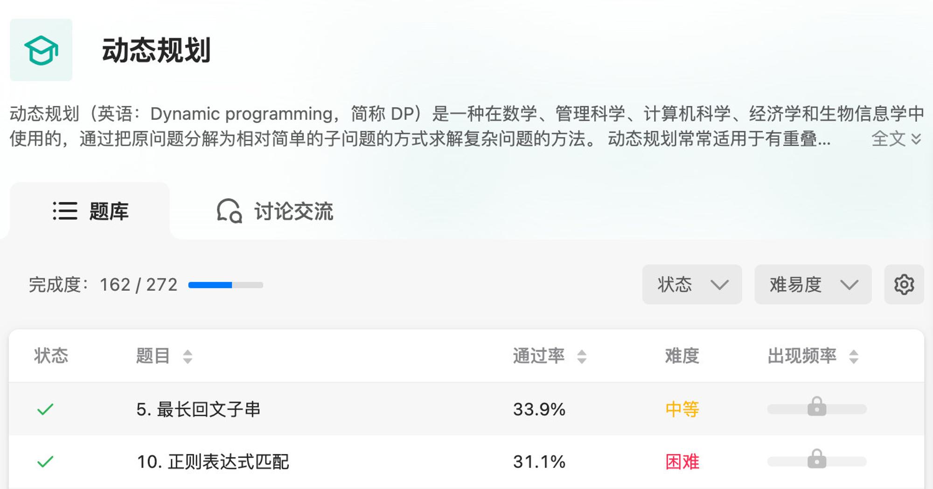
Task: Toggle sorting on 出现频率 column
Action: [x=854, y=356]
